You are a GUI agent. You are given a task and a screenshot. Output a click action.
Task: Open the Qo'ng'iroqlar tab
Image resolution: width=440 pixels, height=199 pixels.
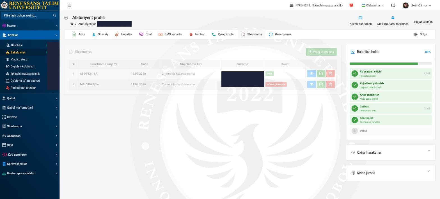point(223,34)
